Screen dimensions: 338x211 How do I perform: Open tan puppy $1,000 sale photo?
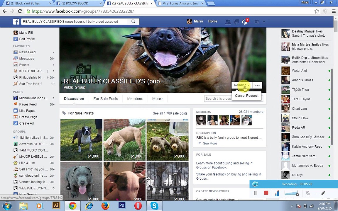point(124,139)
